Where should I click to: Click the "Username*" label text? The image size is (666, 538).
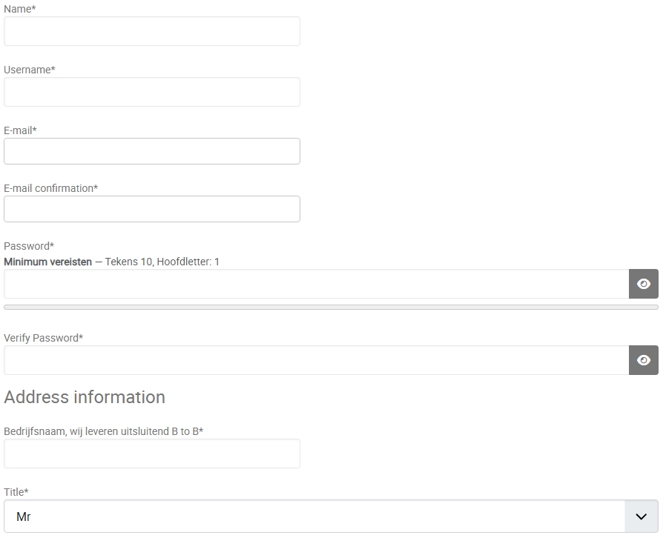30,70
